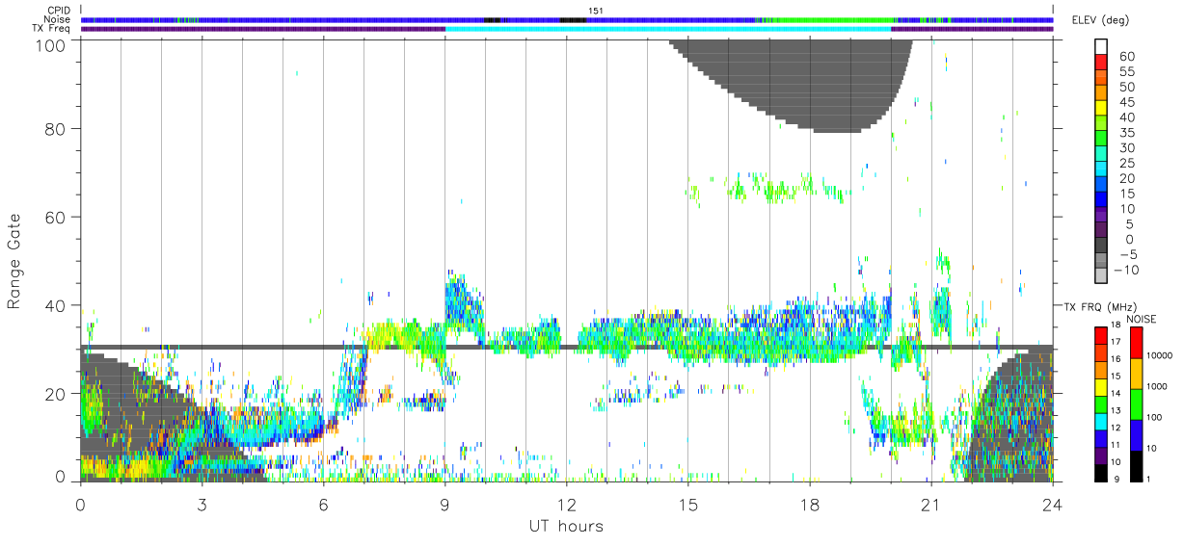1184x546 pixels.
Task: Click the green scatter band near range gate 65
Action: (771, 188)
